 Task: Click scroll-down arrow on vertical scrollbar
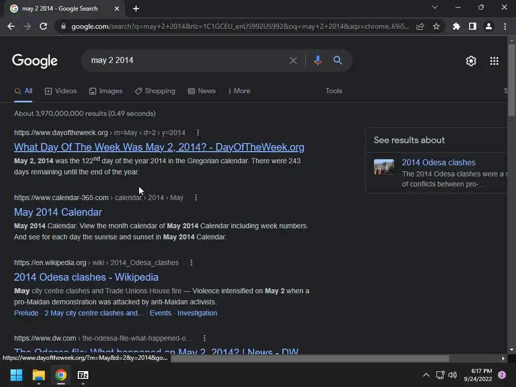coord(511,350)
